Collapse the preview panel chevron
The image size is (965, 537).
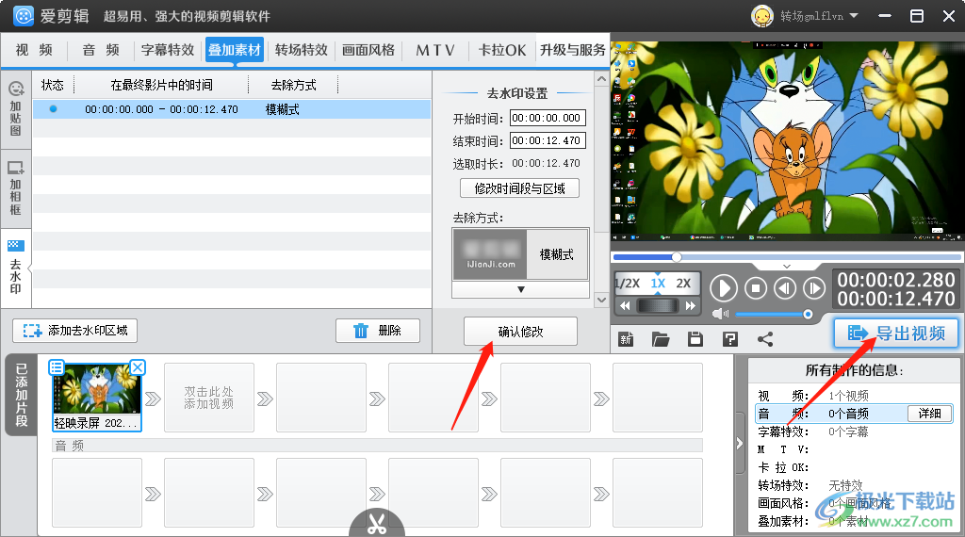coord(787,267)
